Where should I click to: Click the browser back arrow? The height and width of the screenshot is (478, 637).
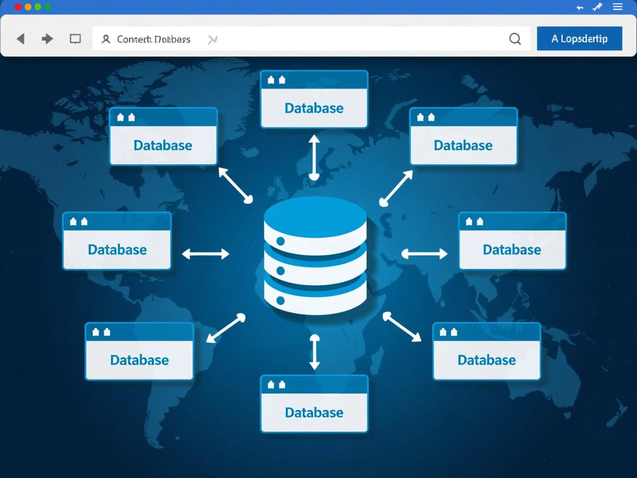(20, 39)
